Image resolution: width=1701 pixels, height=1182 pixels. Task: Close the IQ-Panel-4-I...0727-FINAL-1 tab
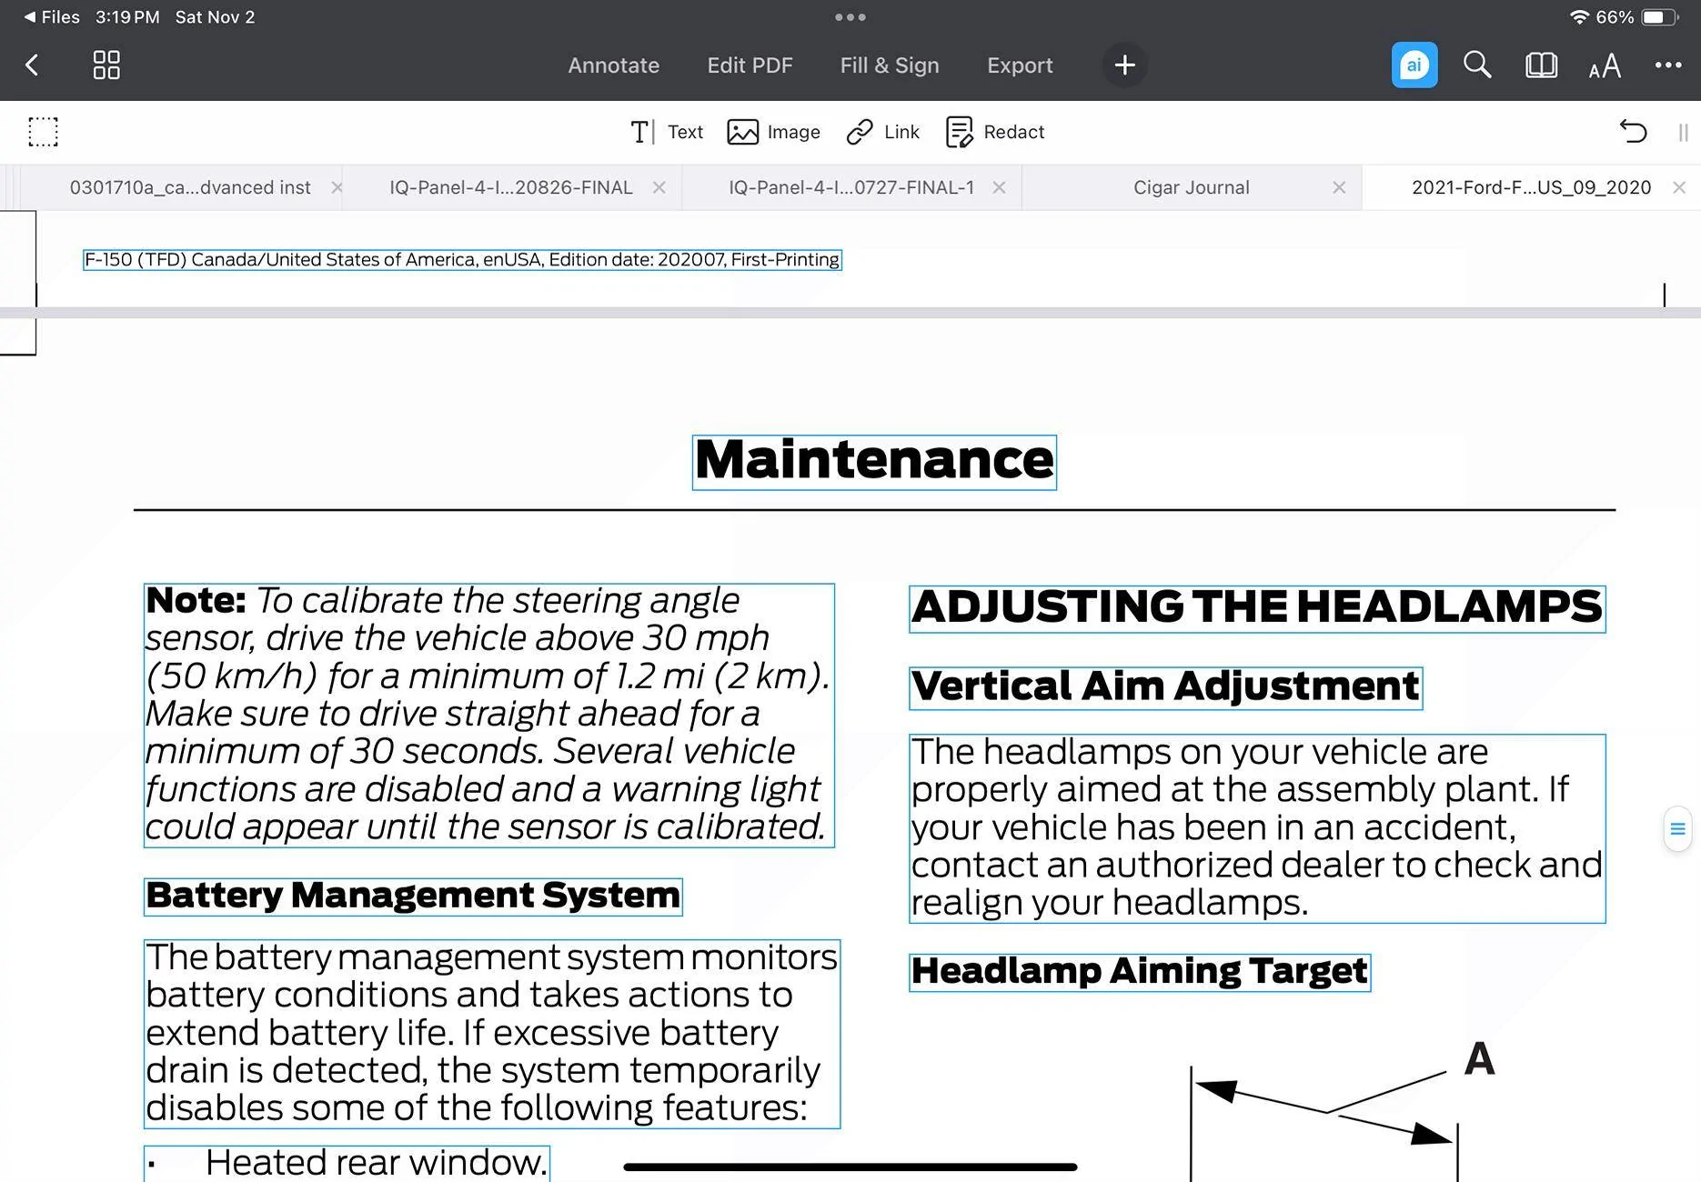(x=999, y=187)
